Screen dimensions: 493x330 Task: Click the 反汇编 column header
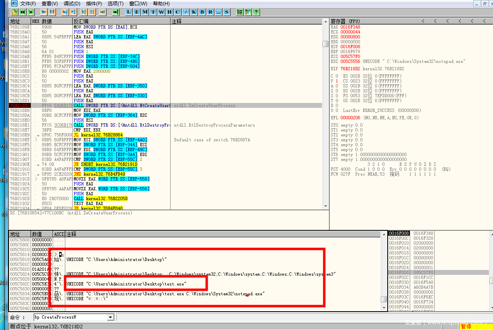tap(81, 21)
